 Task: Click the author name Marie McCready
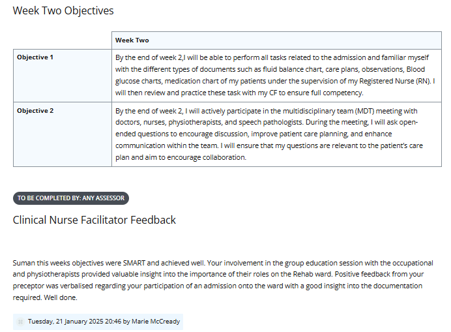[156, 322]
